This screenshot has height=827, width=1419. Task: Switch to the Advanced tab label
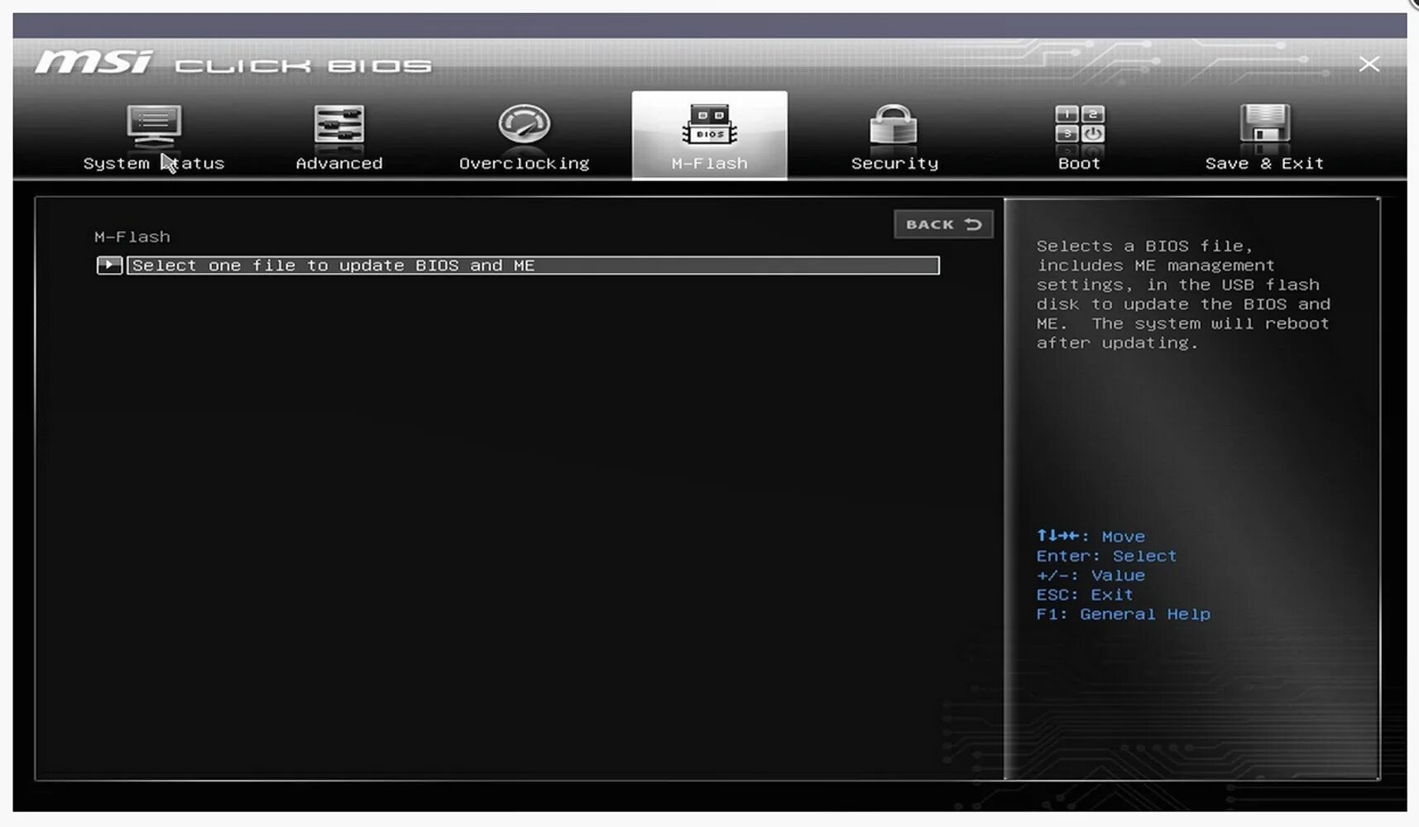339,164
